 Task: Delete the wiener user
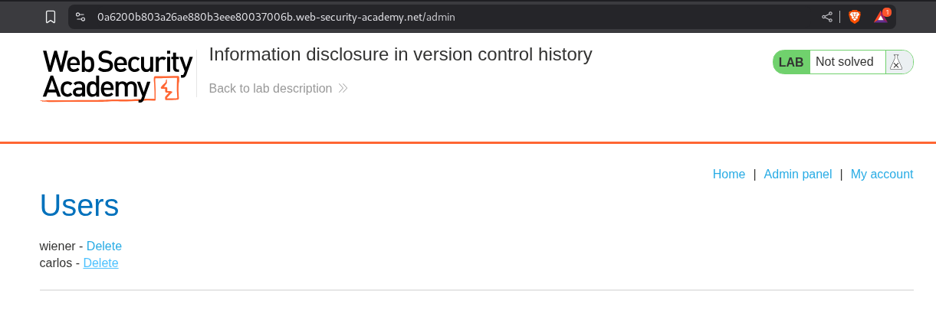(x=103, y=246)
